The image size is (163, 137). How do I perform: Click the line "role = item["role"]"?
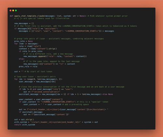[x=30, y=46]
